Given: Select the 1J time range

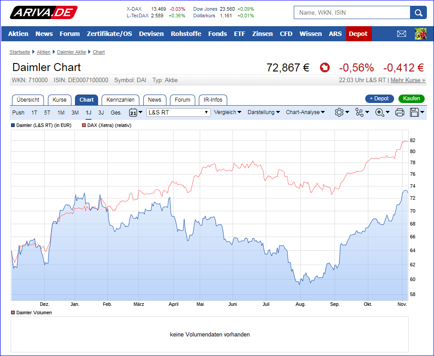Looking at the screenshot, I should [89, 113].
